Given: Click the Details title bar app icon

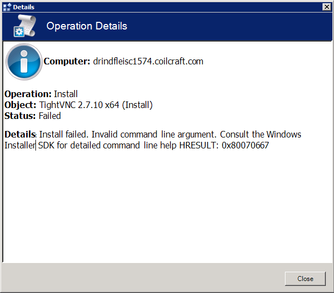Looking at the screenshot, I should 7,7.
